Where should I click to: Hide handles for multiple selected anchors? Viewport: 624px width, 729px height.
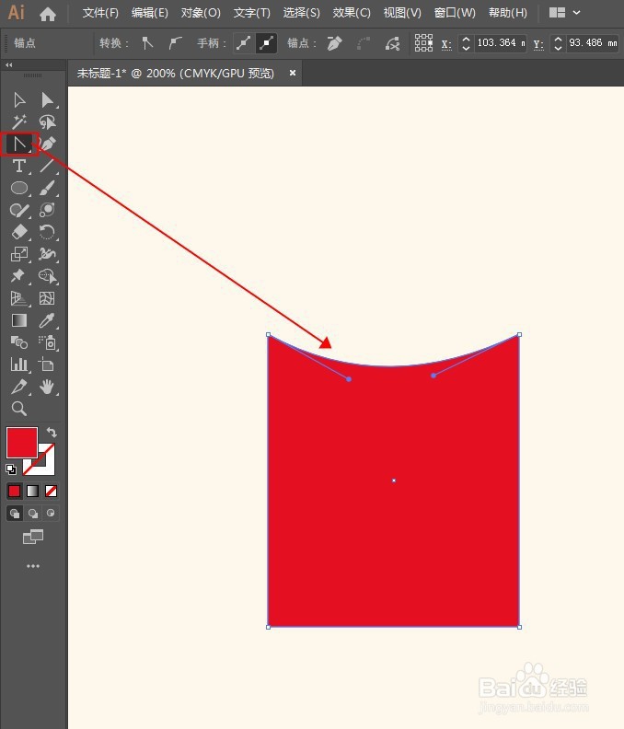(x=266, y=43)
